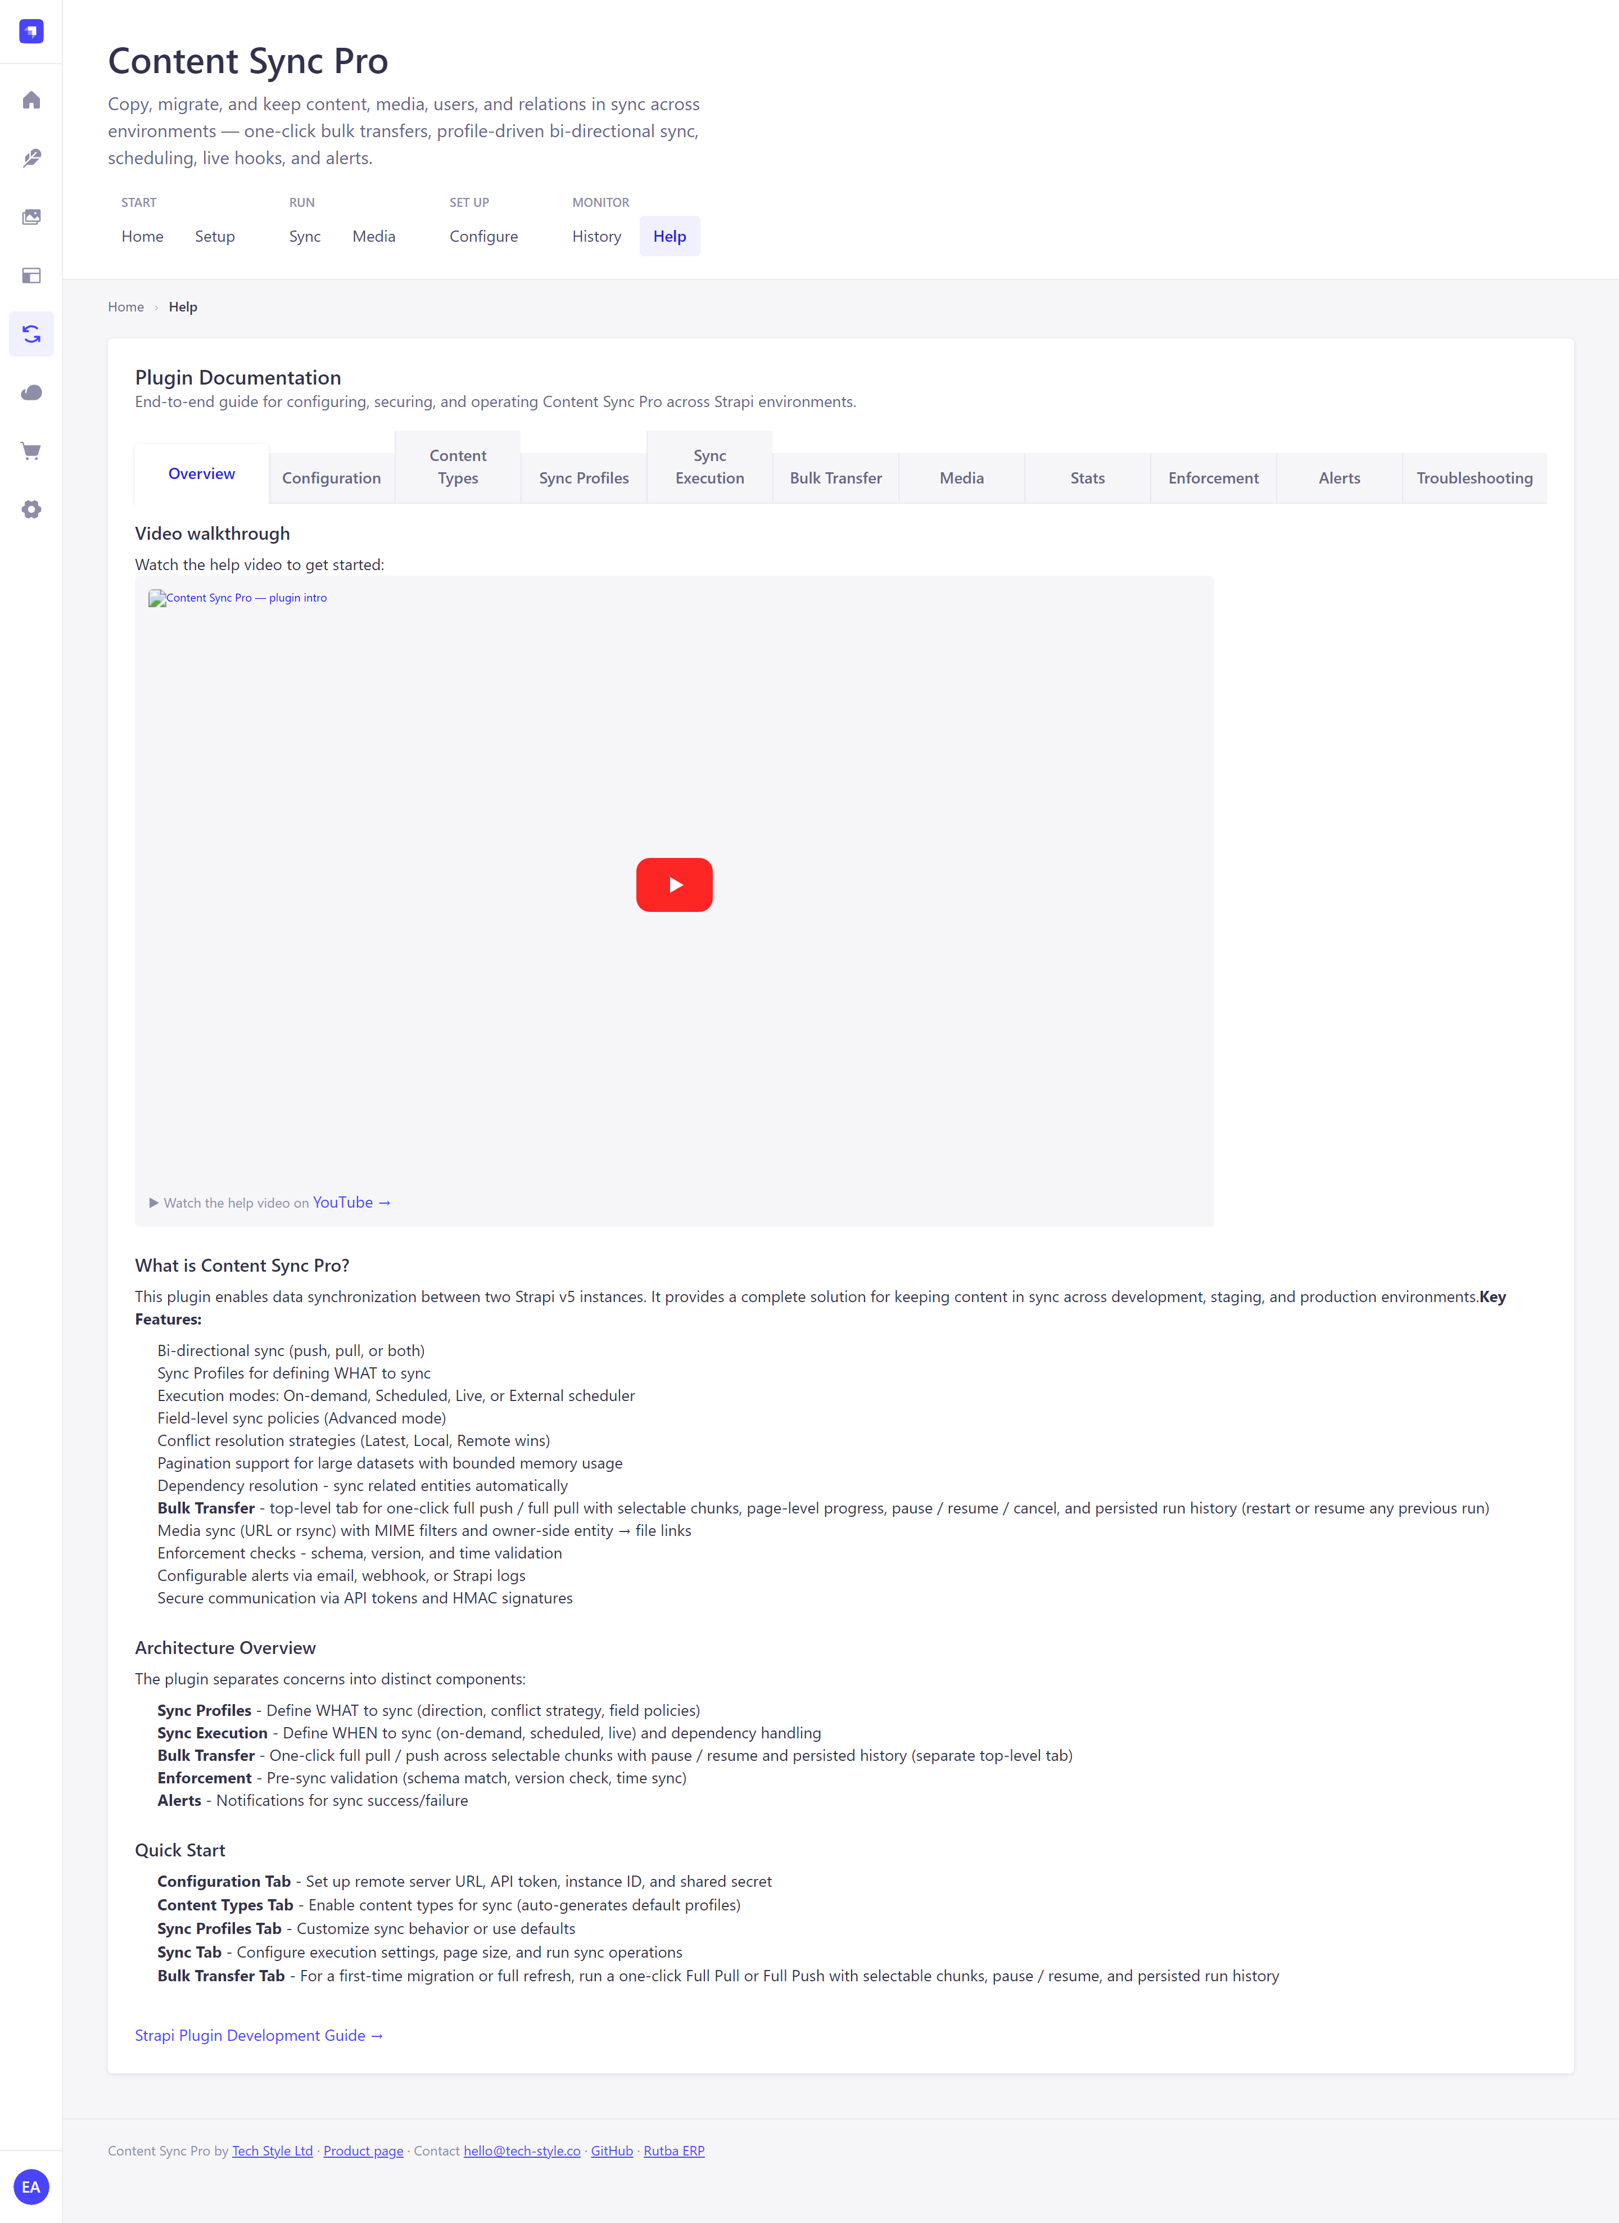Switch to the Sync Profiles documentation tab
This screenshot has height=2223, width=1619.
tap(584, 478)
